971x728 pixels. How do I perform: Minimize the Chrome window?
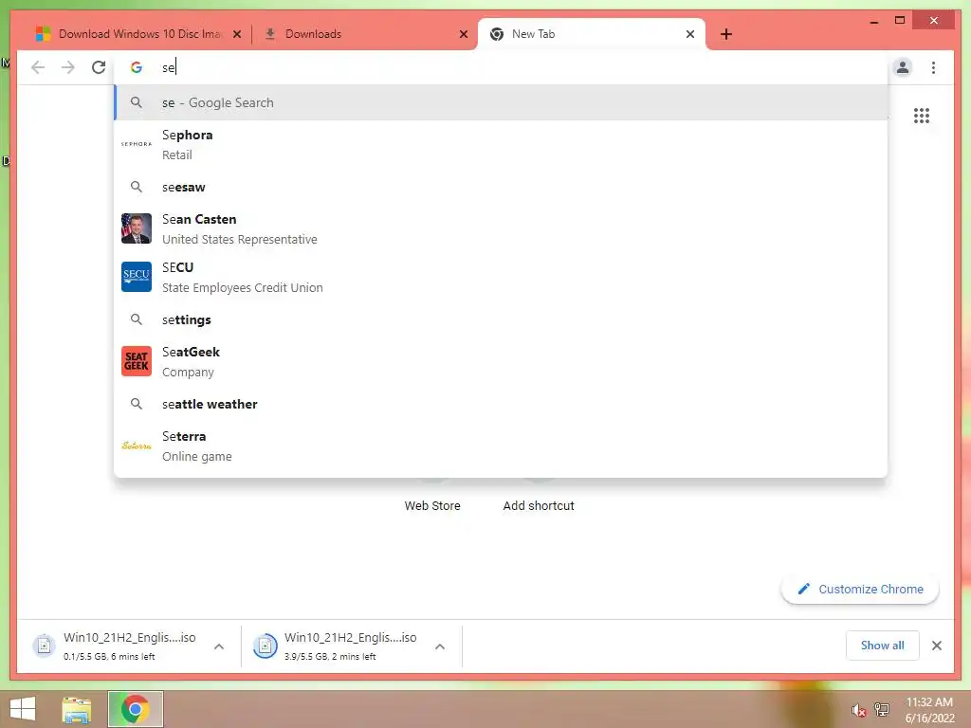pyautogui.click(x=873, y=21)
